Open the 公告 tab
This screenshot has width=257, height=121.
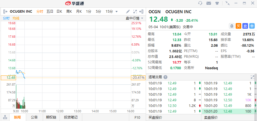(x=34, y=117)
